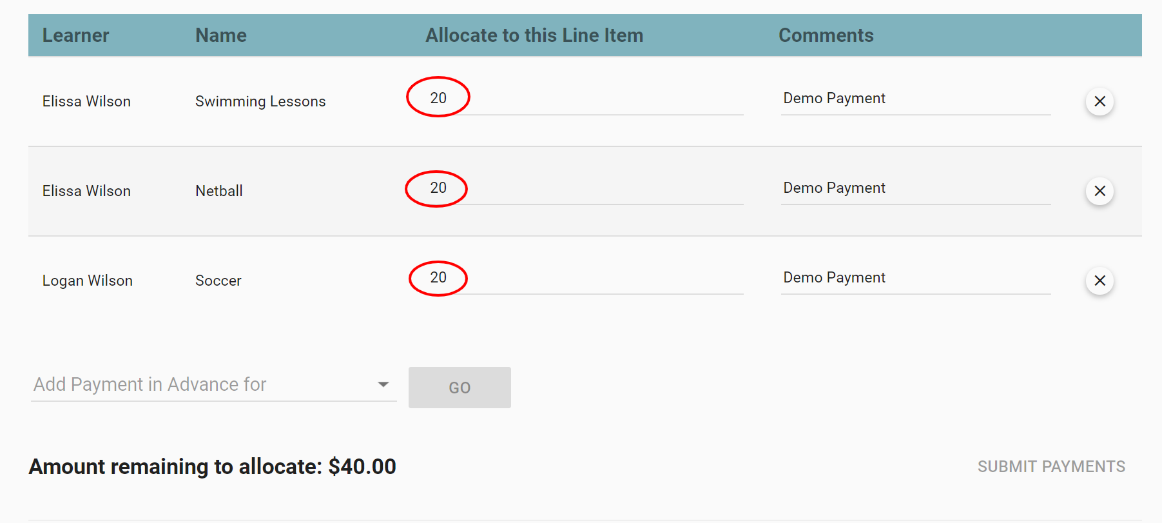Screen dimensions: 1162x523
Task: Remove the Netball line item
Action: coord(1099,191)
